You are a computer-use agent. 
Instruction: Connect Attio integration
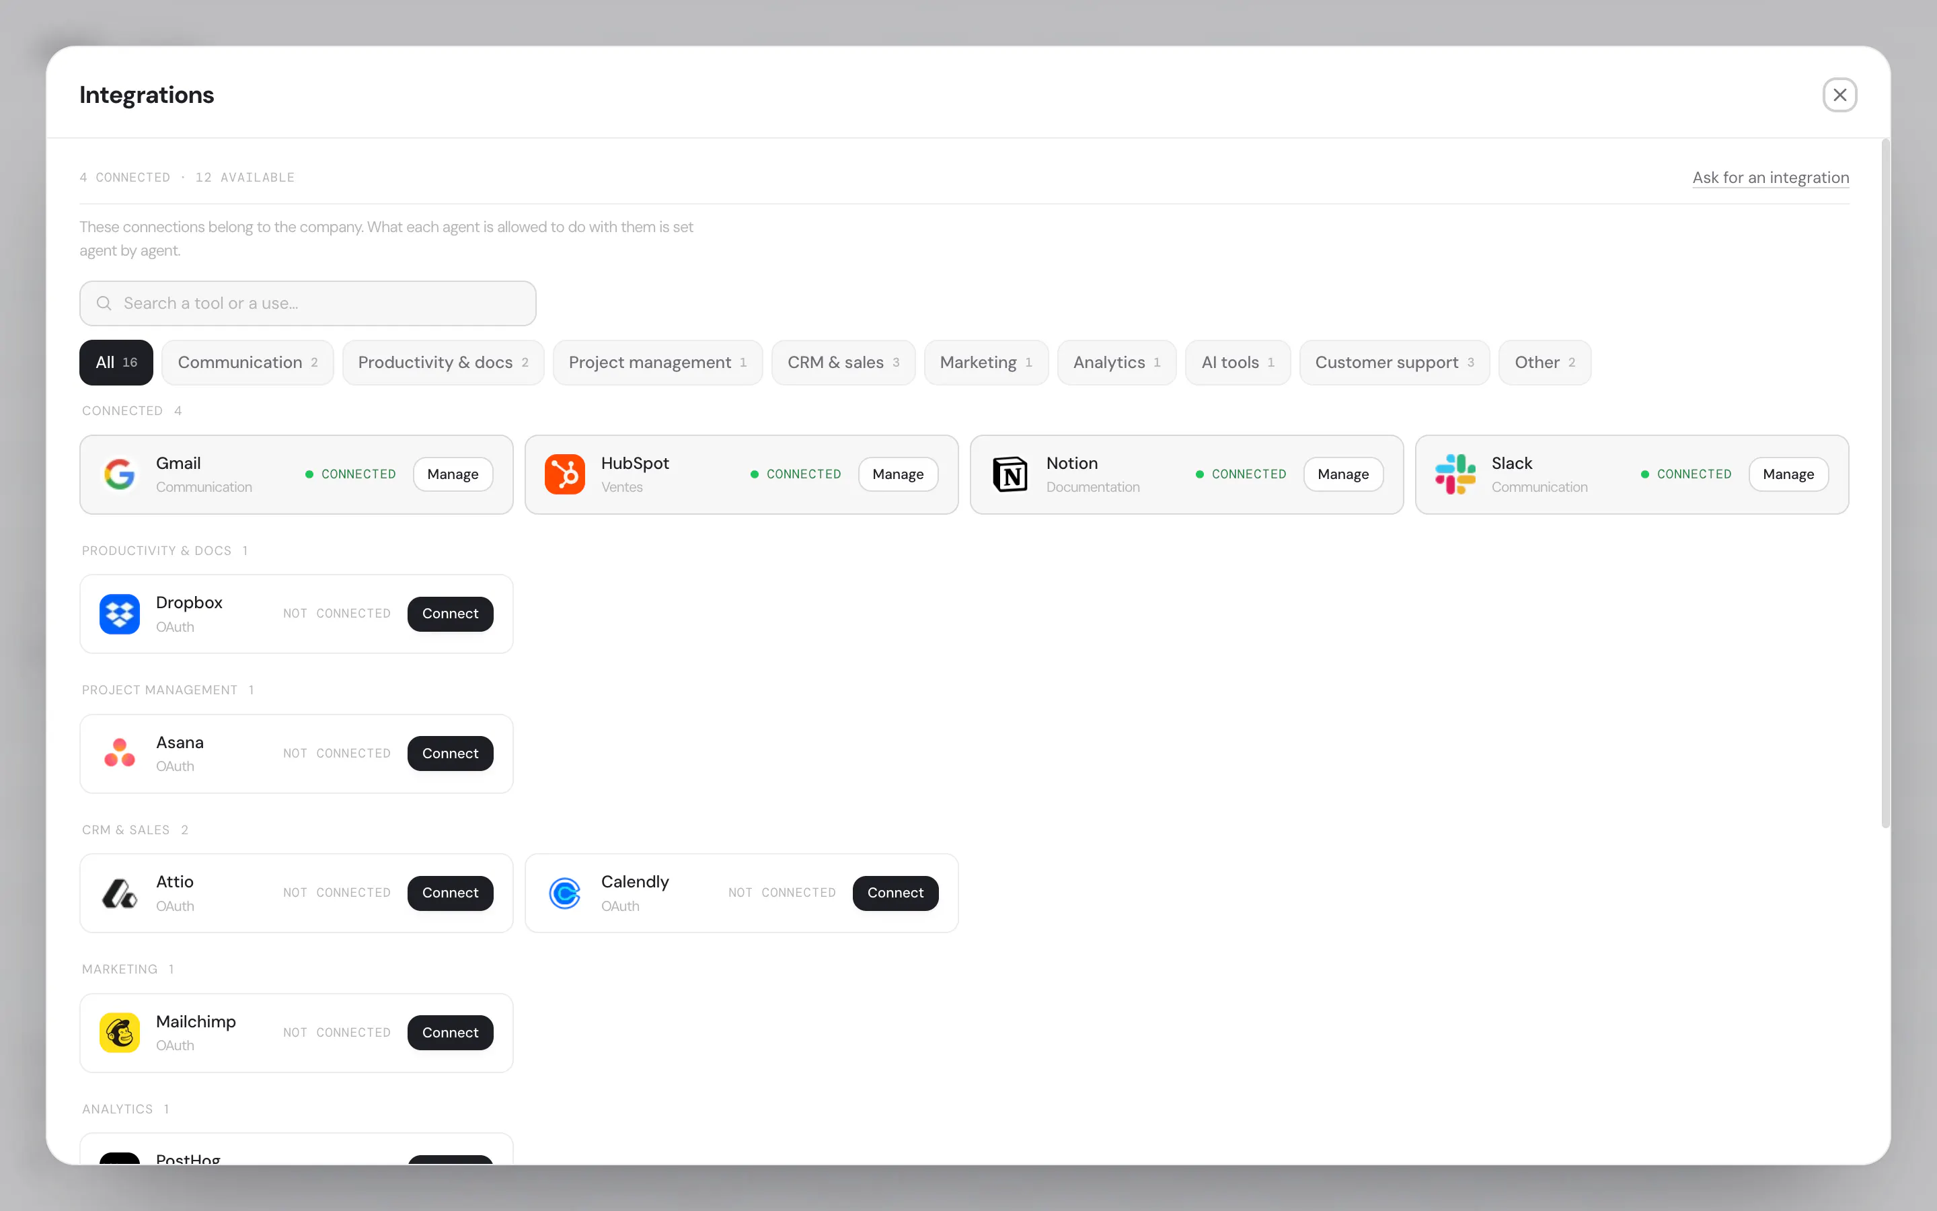click(450, 893)
